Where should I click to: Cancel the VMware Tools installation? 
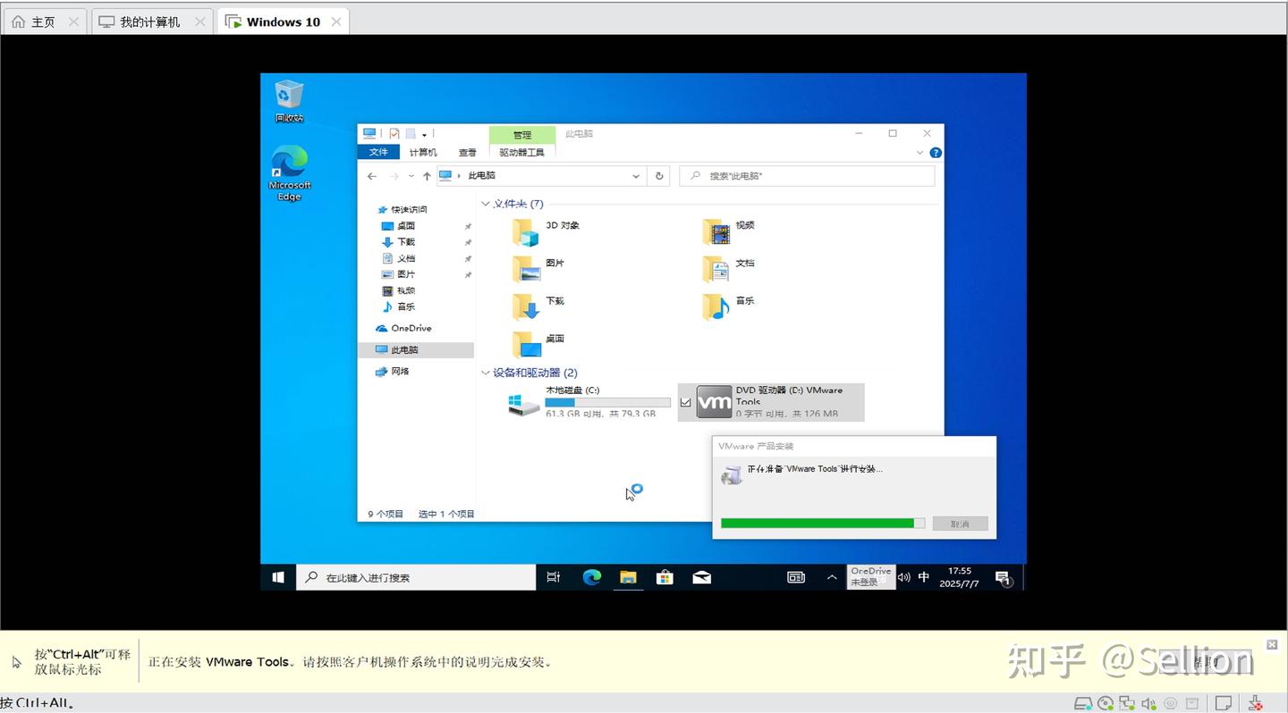[x=959, y=523]
